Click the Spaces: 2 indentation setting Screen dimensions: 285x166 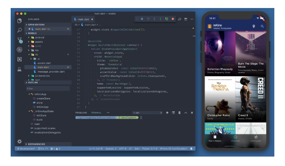[111, 149]
